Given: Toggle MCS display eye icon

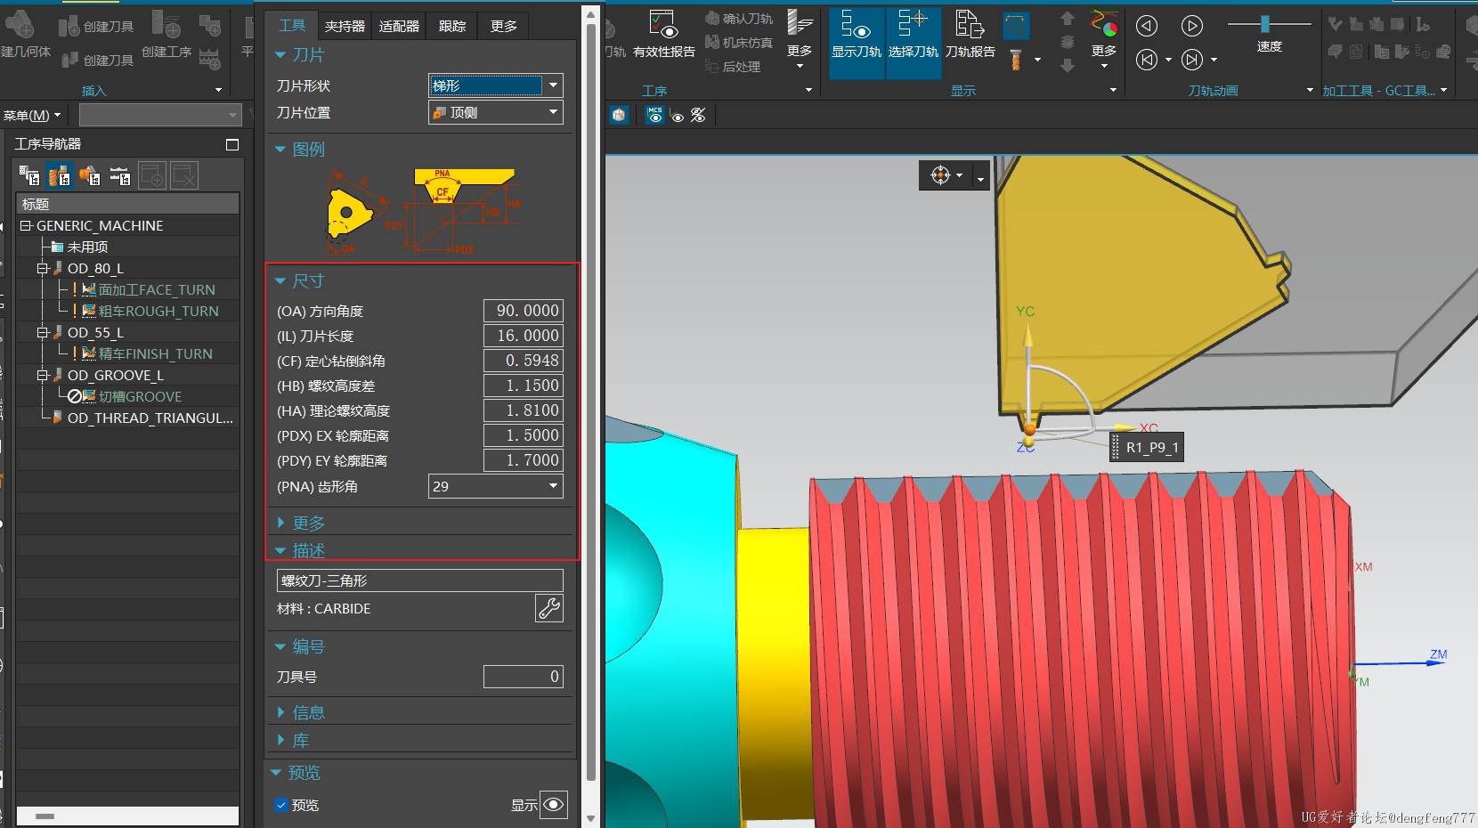Looking at the screenshot, I should [654, 115].
